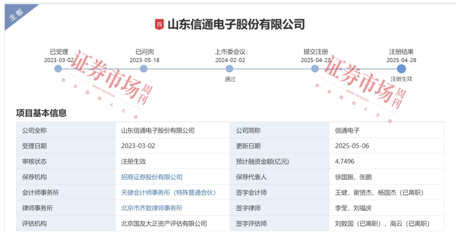This screenshot has width=460, height=237.
Task: Select the 已受理 timeline node
Action: click(58, 69)
